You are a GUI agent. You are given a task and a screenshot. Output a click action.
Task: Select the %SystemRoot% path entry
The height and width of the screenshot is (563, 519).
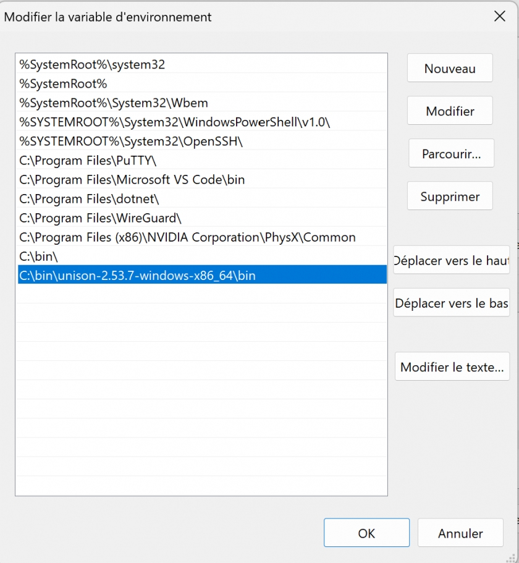click(202, 83)
